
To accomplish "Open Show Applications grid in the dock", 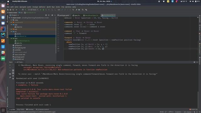I will coord(3,110).
